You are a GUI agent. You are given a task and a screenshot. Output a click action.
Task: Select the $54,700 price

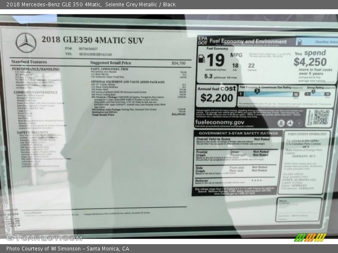[178, 63]
